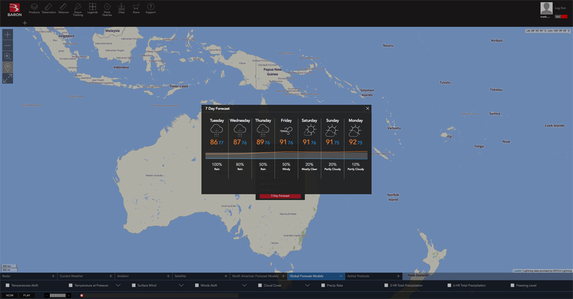Toggle the units switch under Log Out
This screenshot has height=299, width=573.
[561, 17]
